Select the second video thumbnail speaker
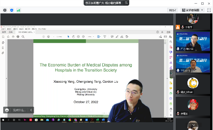 coord(193,63)
